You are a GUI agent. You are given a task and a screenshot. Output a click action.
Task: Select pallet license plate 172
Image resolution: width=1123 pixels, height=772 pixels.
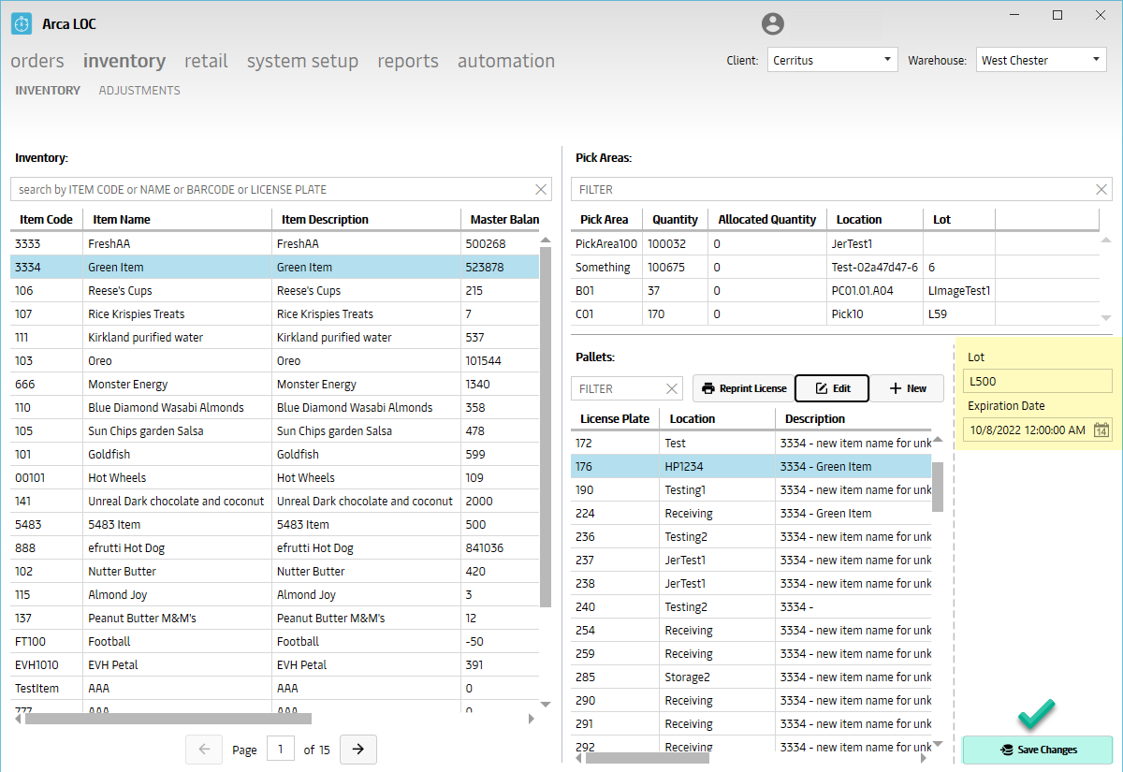(x=751, y=444)
